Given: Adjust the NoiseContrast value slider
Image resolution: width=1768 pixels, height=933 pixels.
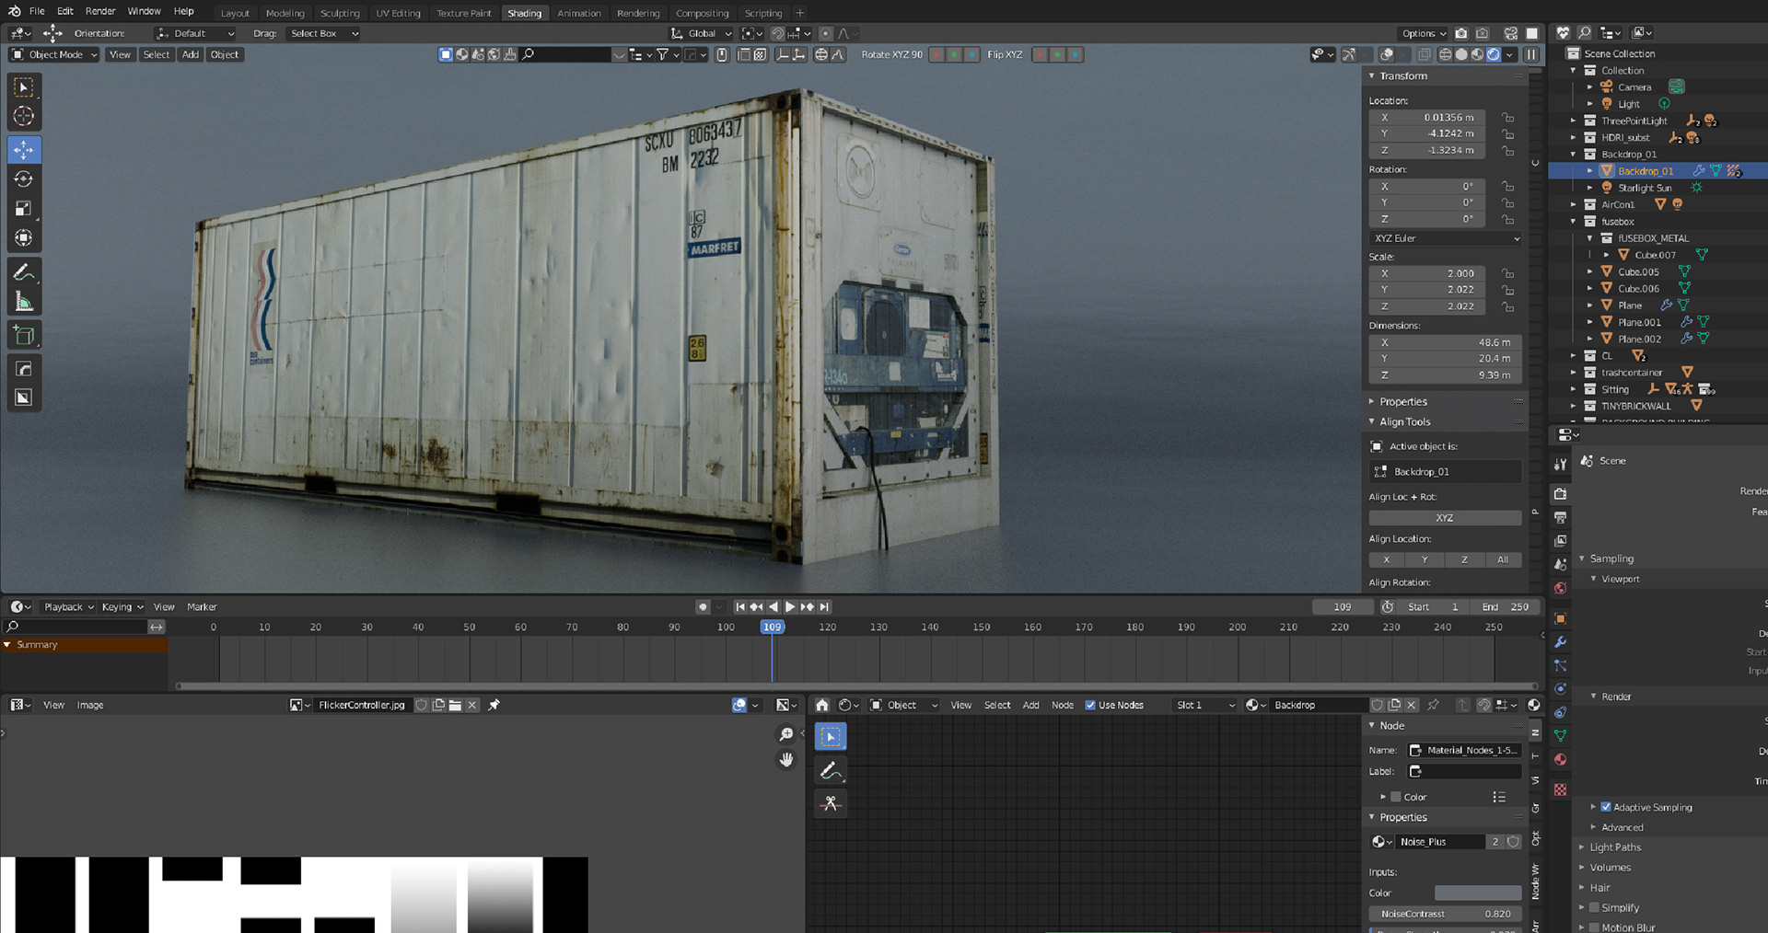Looking at the screenshot, I should click(x=1445, y=914).
